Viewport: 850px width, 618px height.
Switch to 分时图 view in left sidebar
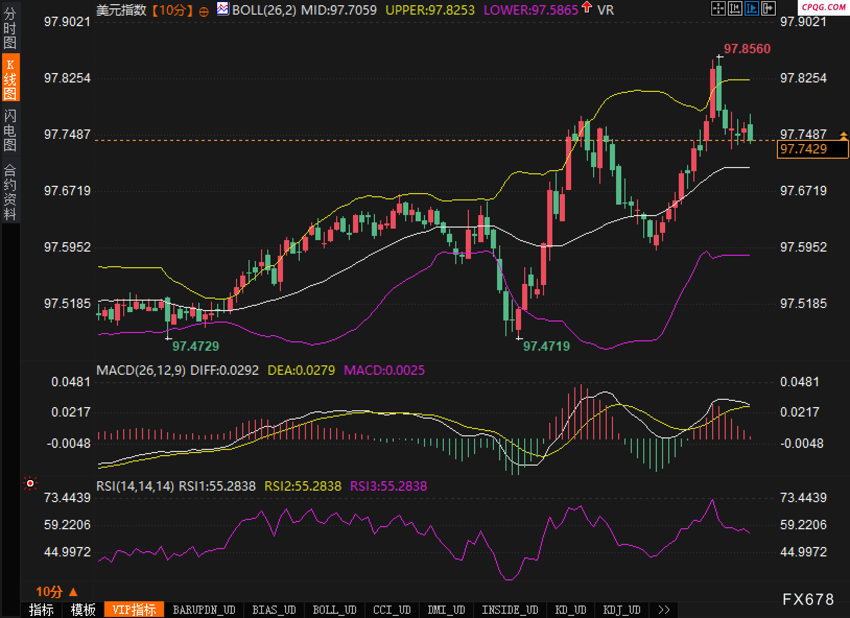[10, 28]
